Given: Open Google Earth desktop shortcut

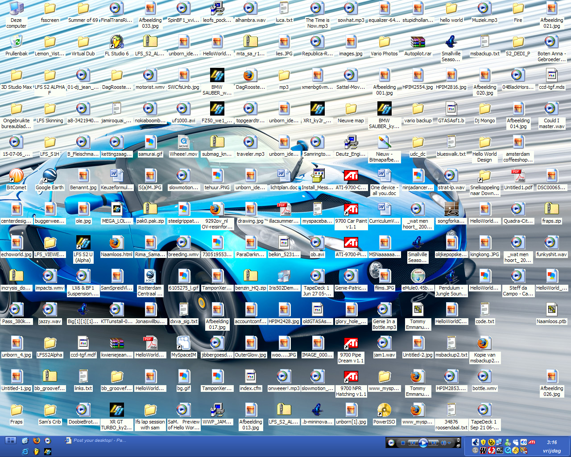Looking at the screenshot, I should click(50, 179).
